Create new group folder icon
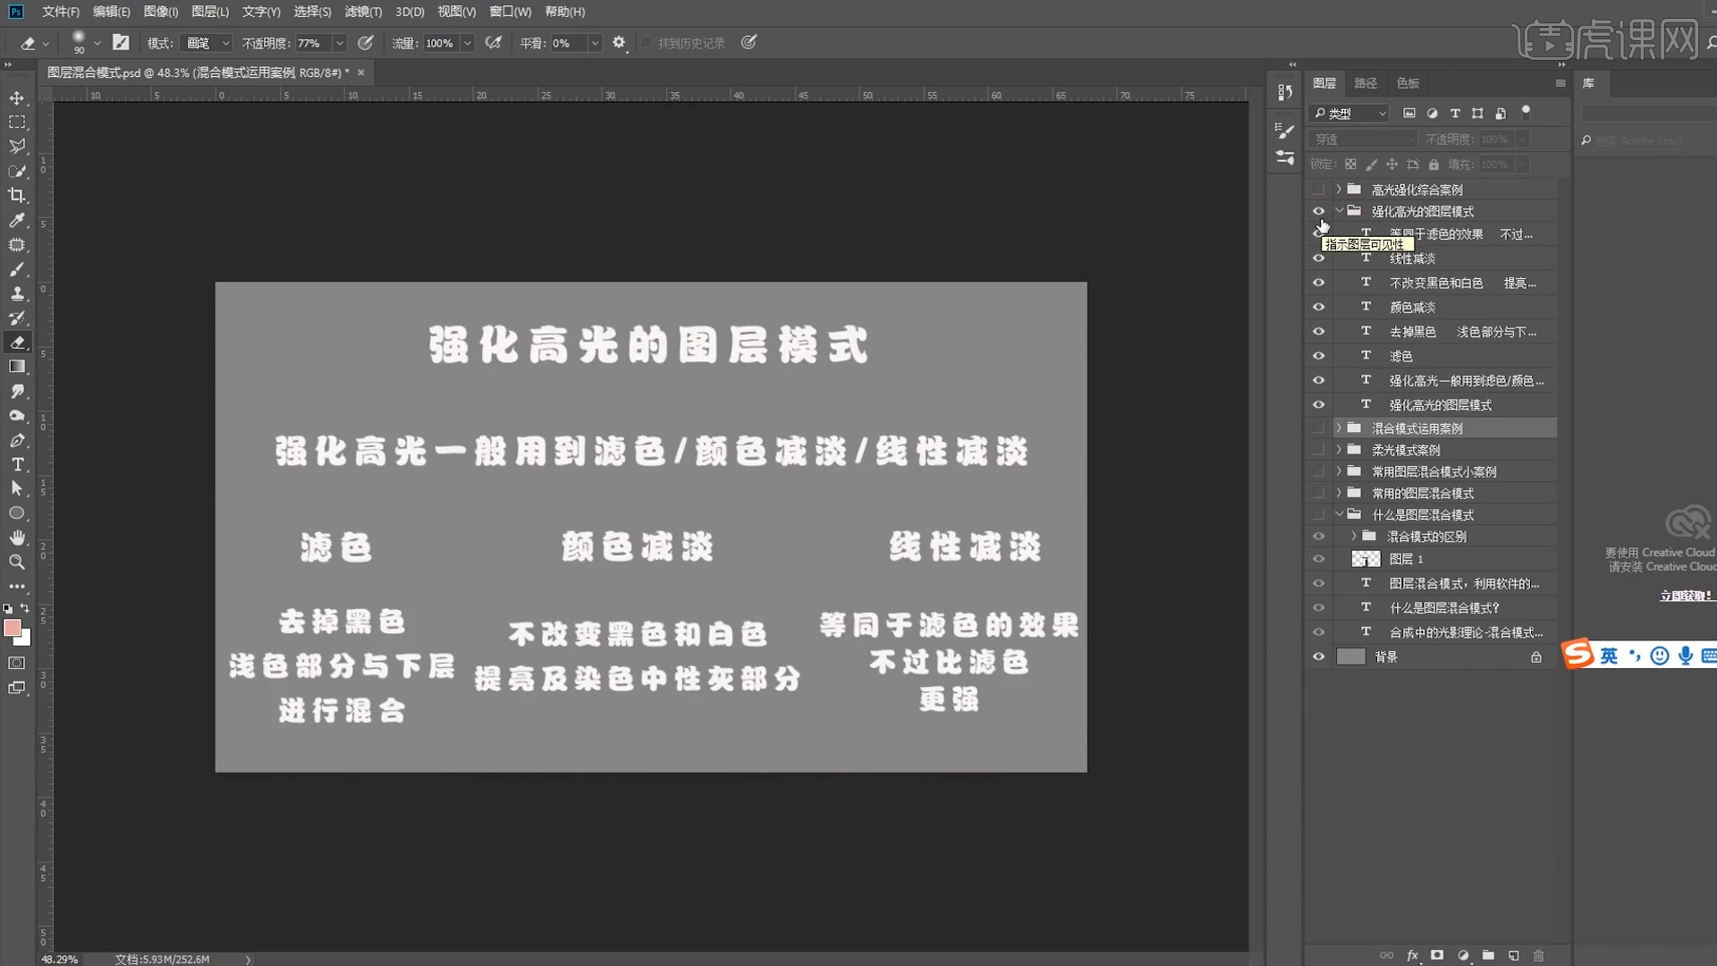Viewport: 1717px width, 966px height. click(x=1488, y=955)
